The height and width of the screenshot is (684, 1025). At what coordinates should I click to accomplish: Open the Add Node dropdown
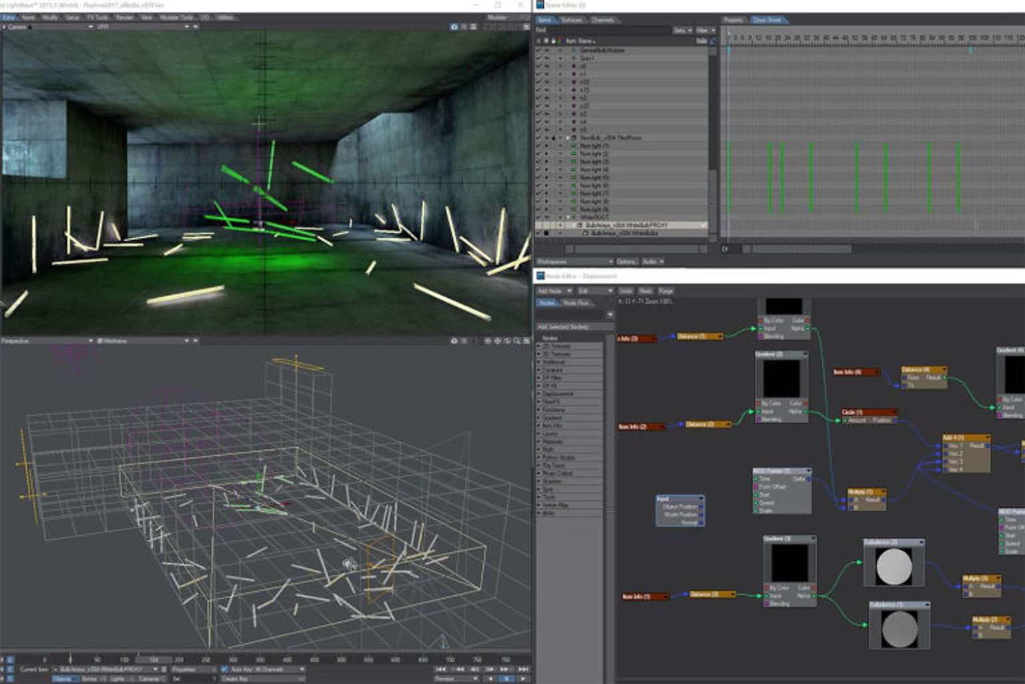(555, 291)
